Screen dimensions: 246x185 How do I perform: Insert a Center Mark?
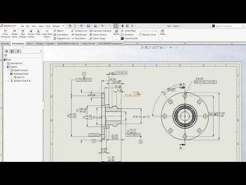(x=128, y=31)
